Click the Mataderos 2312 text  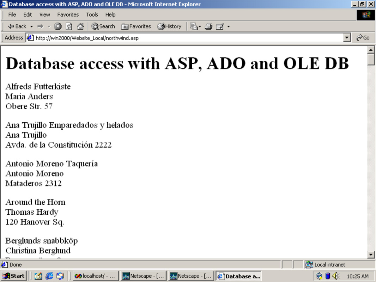click(34, 183)
